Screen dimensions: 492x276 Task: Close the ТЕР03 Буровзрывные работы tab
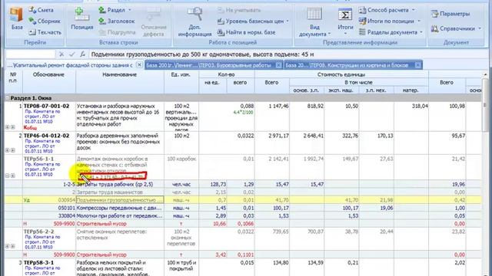tap(278, 65)
